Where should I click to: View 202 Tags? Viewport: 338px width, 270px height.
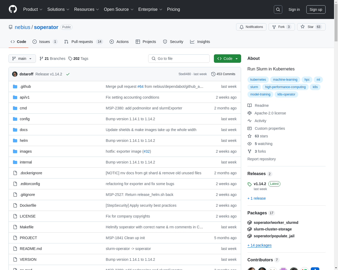coord(78,59)
